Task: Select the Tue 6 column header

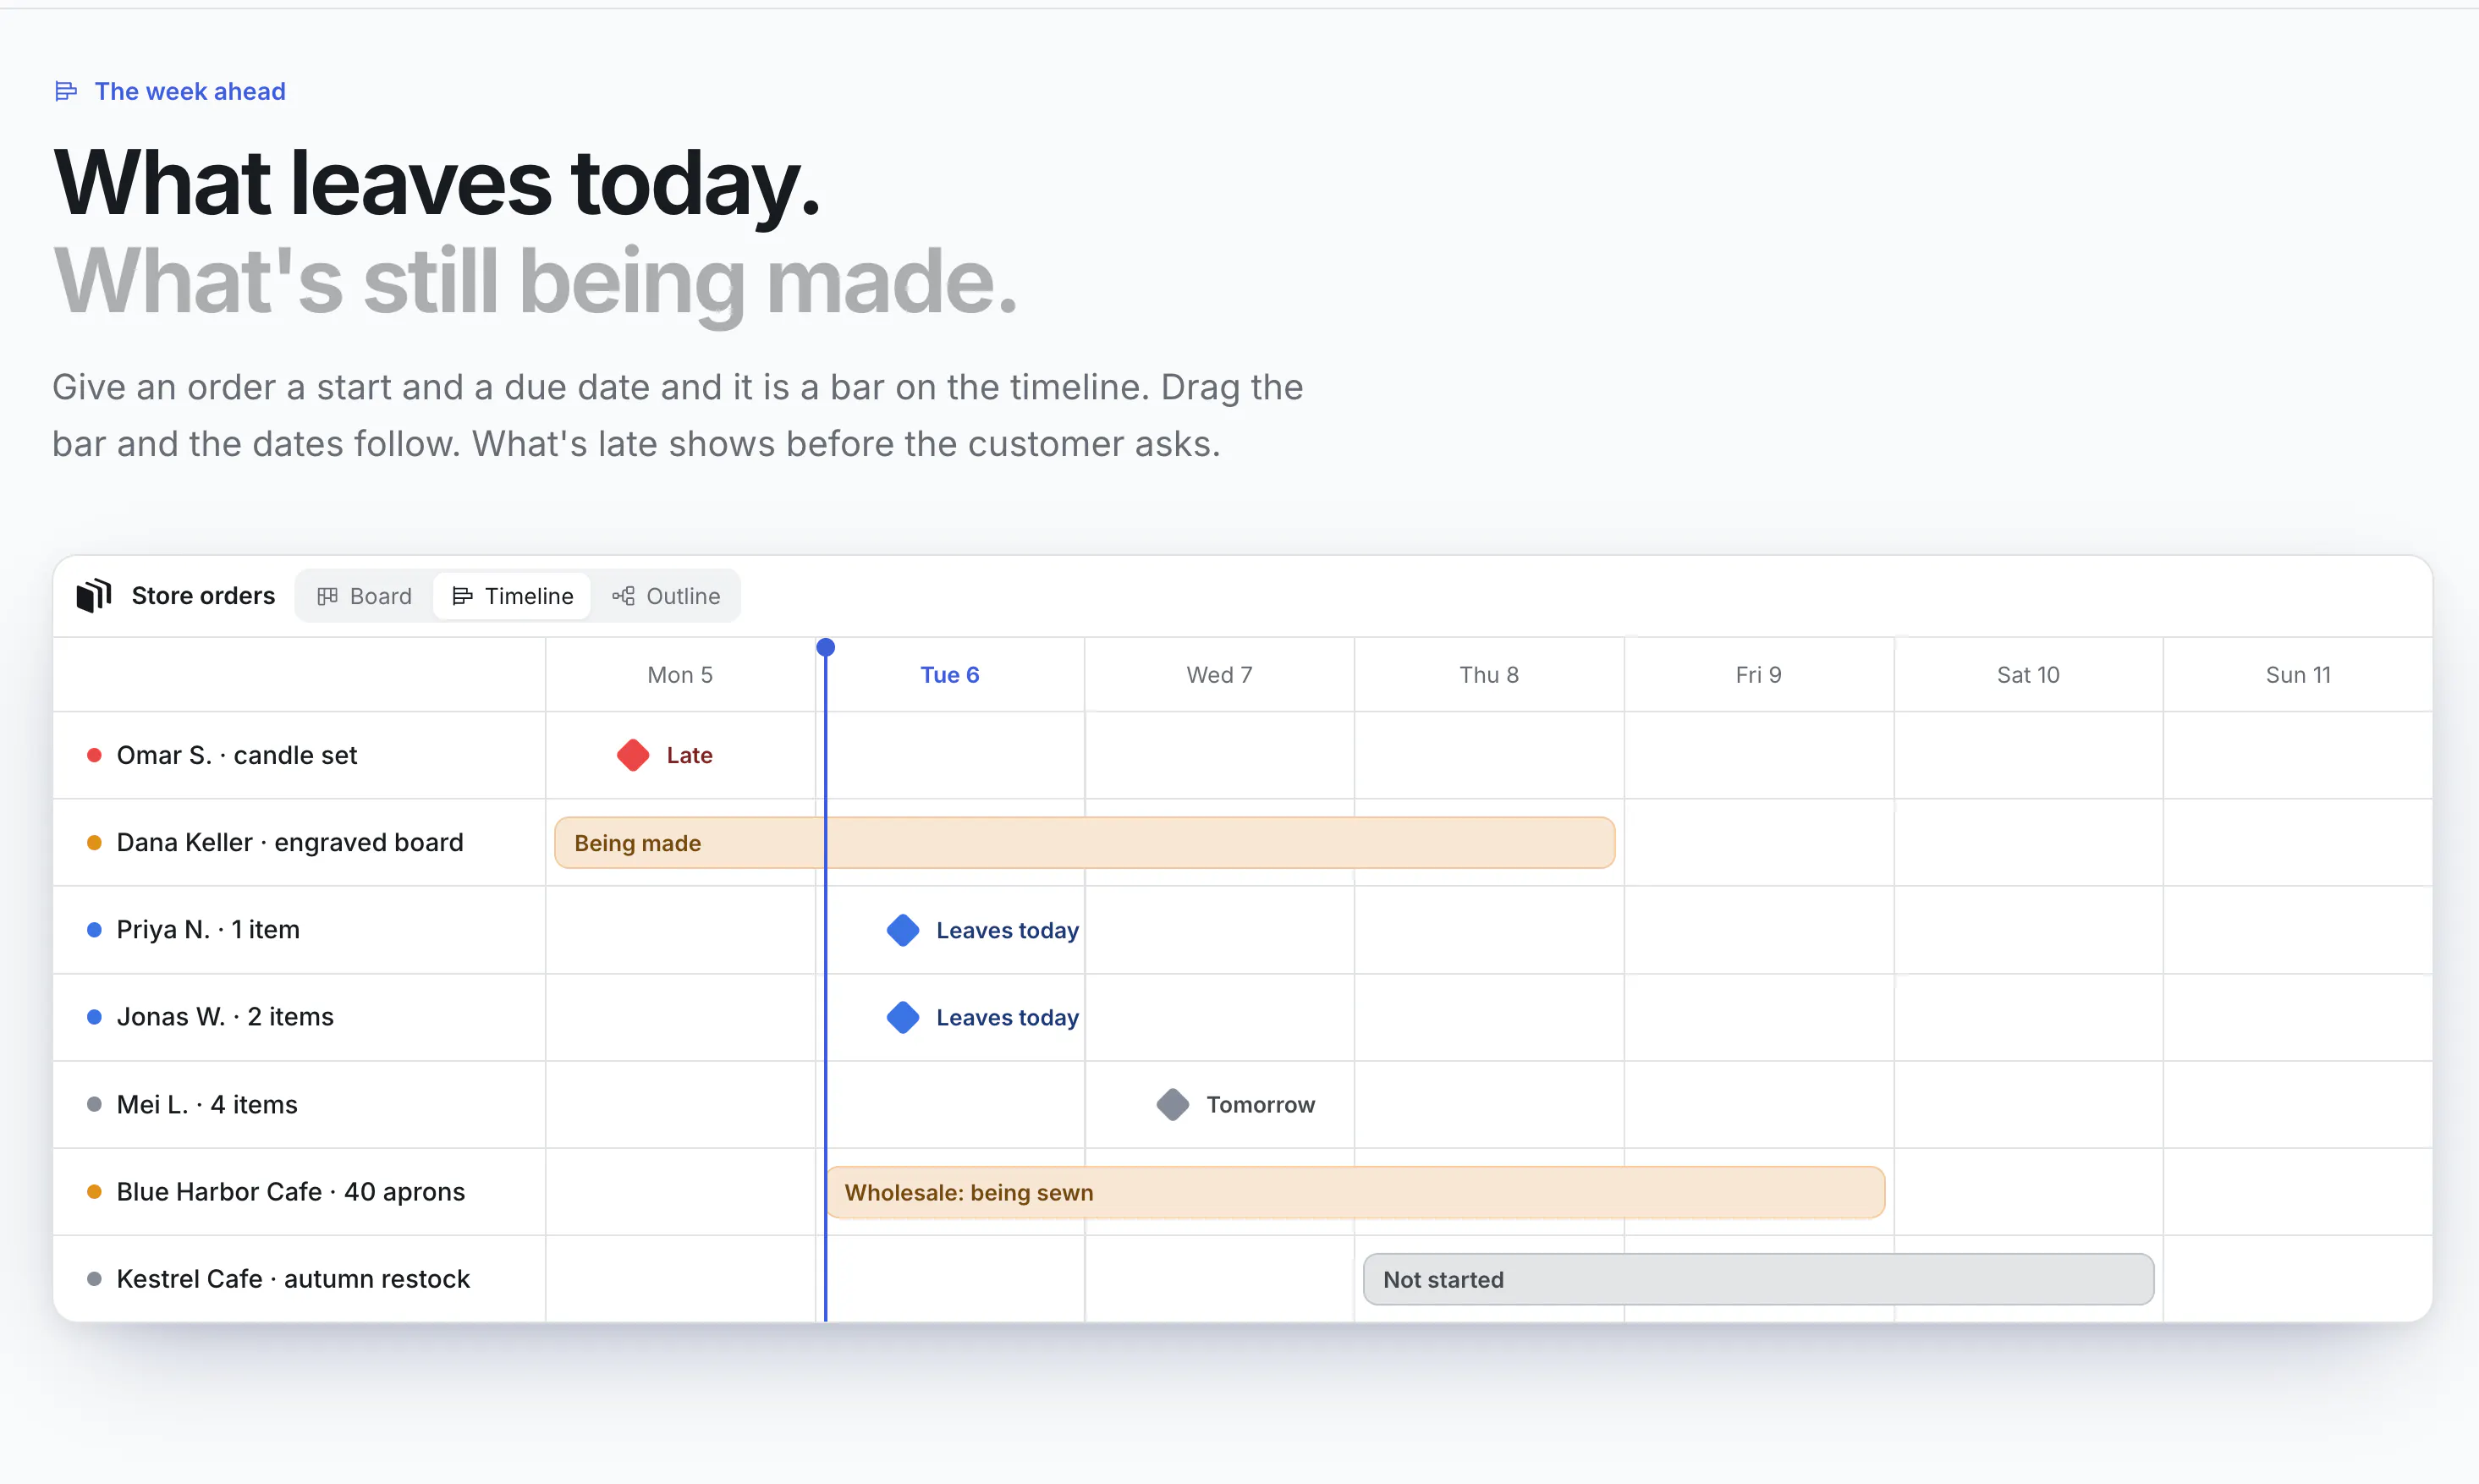Action: 950,675
